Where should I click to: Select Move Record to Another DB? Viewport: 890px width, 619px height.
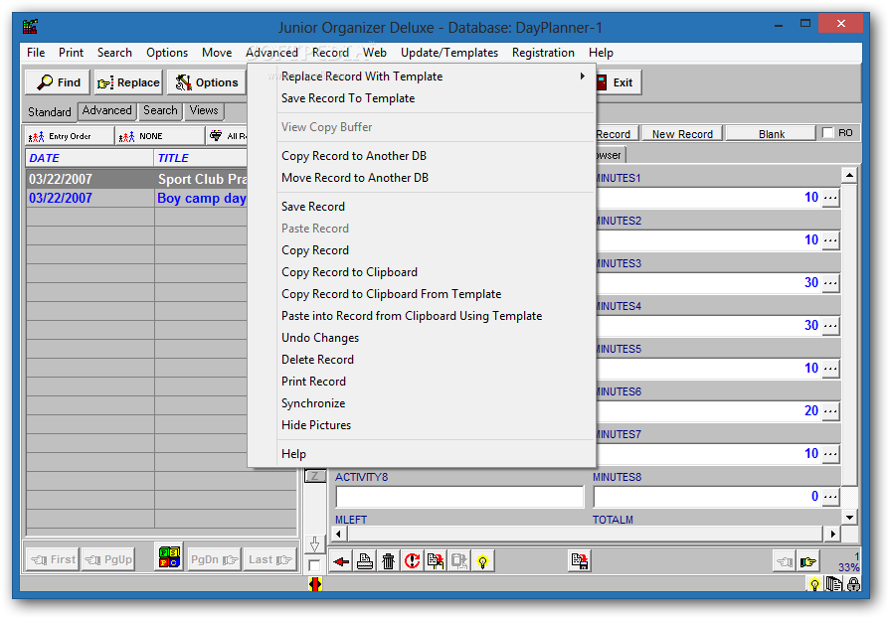[435, 178]
